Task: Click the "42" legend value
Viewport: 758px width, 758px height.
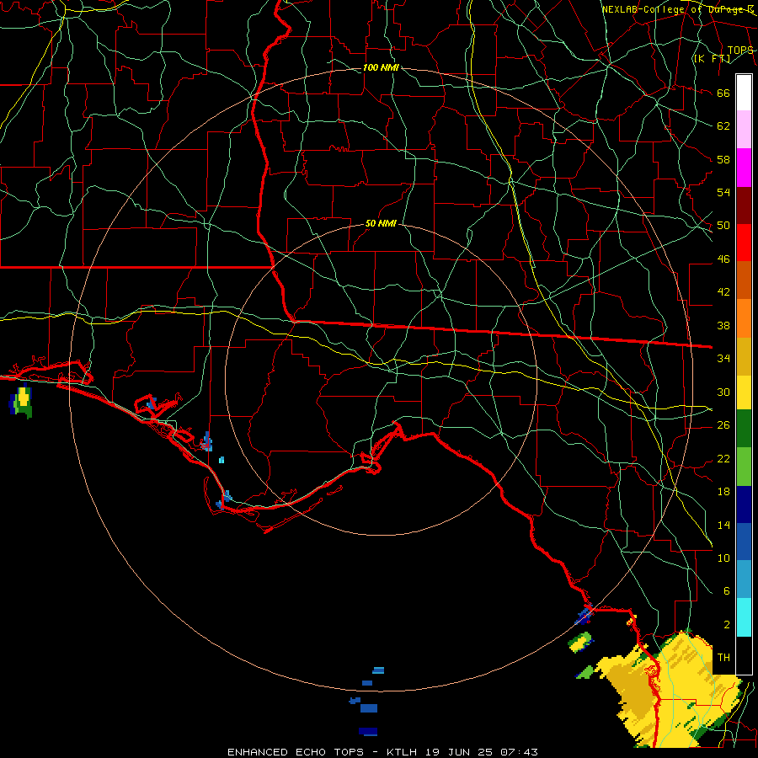Action: (723, 292)
